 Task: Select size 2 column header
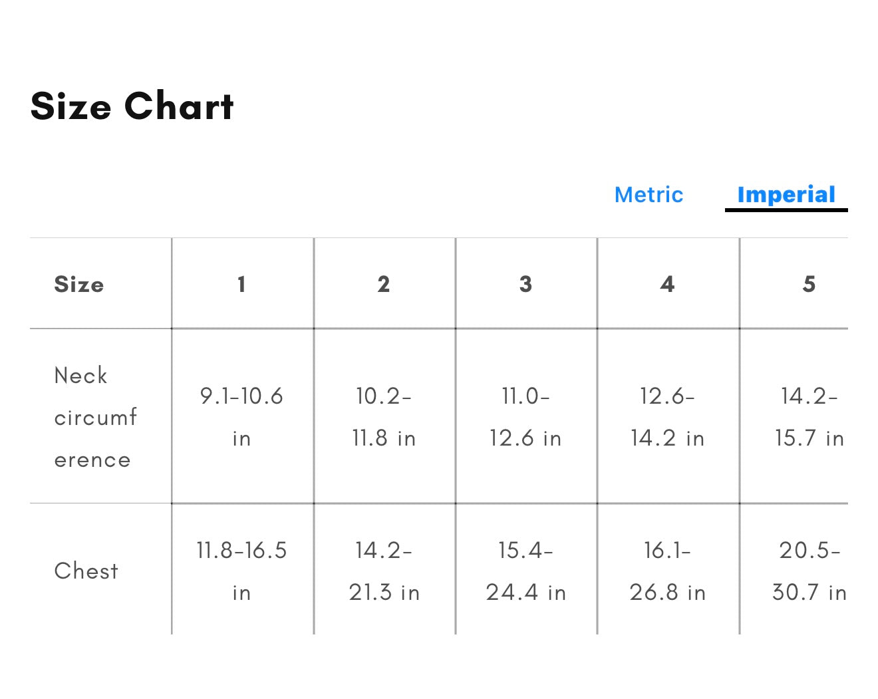coord(384,284)
